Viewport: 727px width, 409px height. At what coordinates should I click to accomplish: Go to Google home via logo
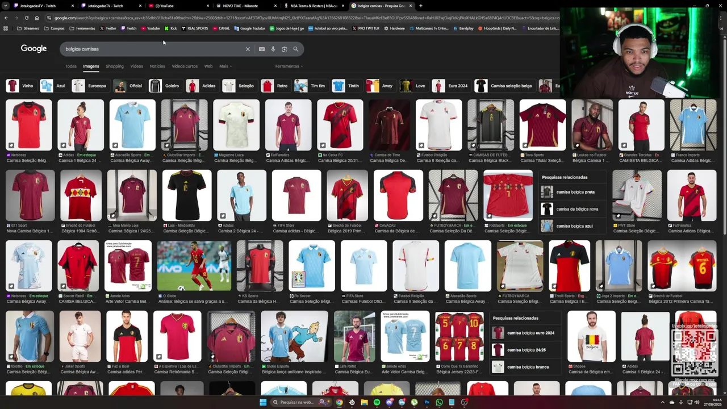34,49
